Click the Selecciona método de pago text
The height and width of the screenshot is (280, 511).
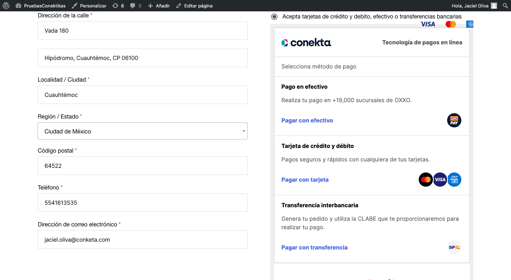pyautogui.click(x=319, y=66)
